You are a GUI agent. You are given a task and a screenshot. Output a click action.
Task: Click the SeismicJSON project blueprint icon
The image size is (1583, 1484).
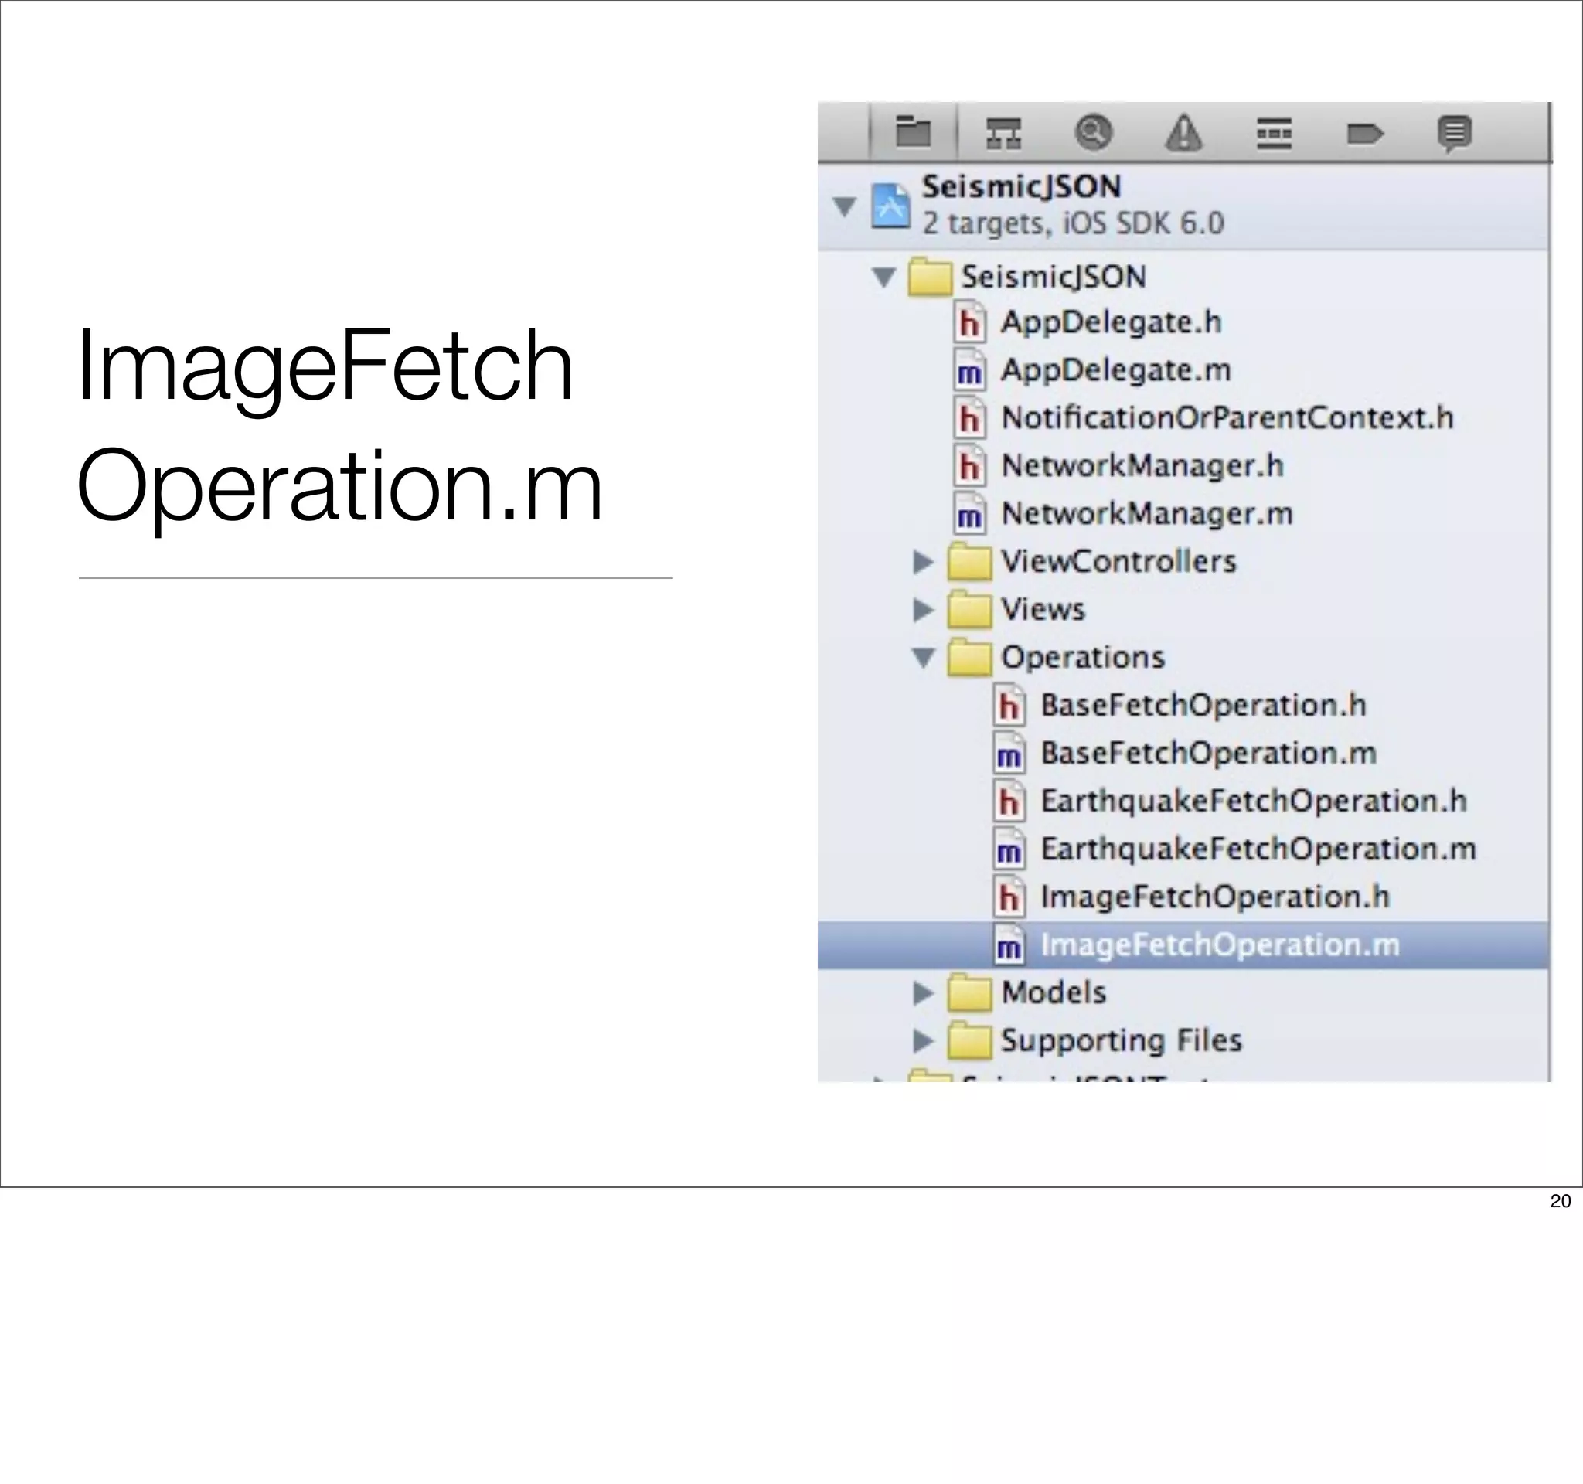coord(890,206)
